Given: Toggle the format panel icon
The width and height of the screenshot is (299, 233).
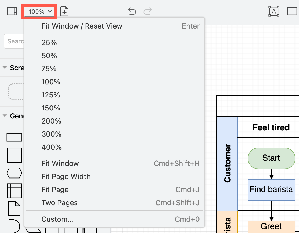Looking at the screenshot, I should pyautogui.click(x=12, y=11).
